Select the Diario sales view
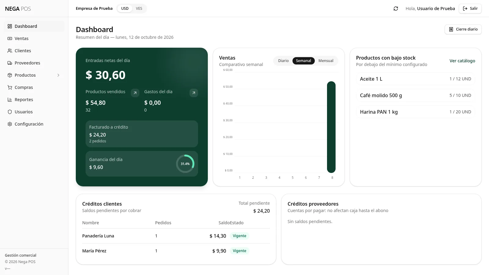The height and width of the screenshot is (275, 489). tap(283, 61)
